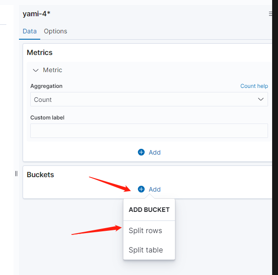This screenshot has width=278, height=275.
Task: Click the Metric accordion label
Action: coord(52,70)
